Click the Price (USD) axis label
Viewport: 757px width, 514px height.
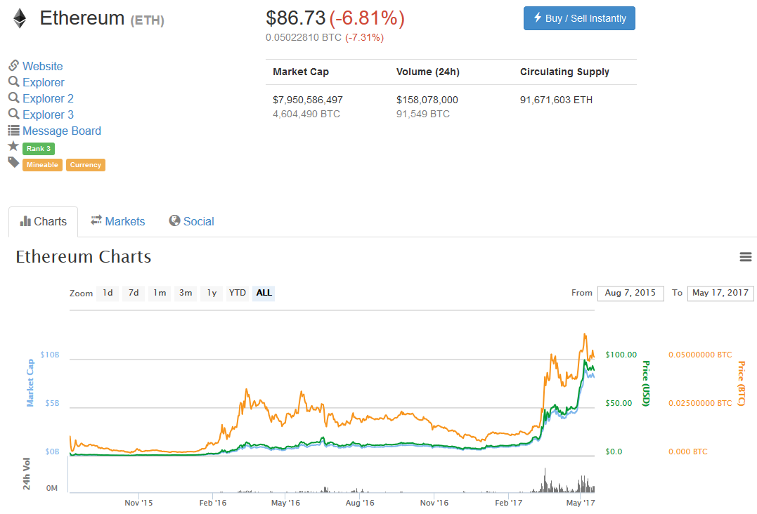(646, 383)
